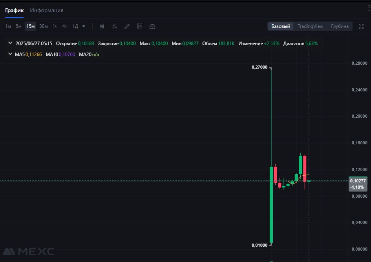Activate the drawing pencil tool
This screenshot has width=371, height=262.
point(127,26)
